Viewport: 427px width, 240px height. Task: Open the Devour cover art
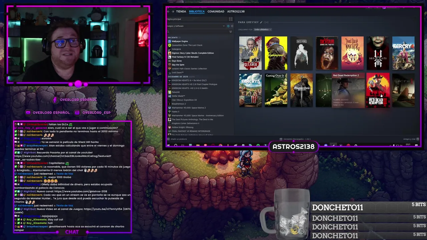pyautogui.click(x=327, y=53)
